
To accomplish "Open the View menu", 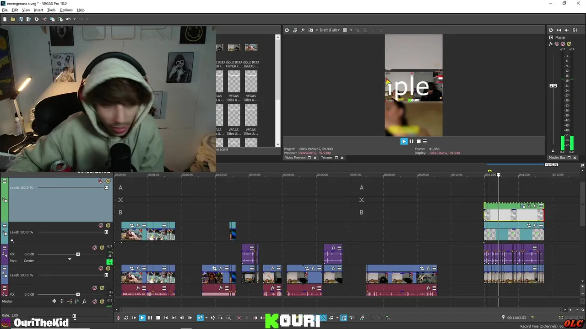I will (x=26, y=10).
